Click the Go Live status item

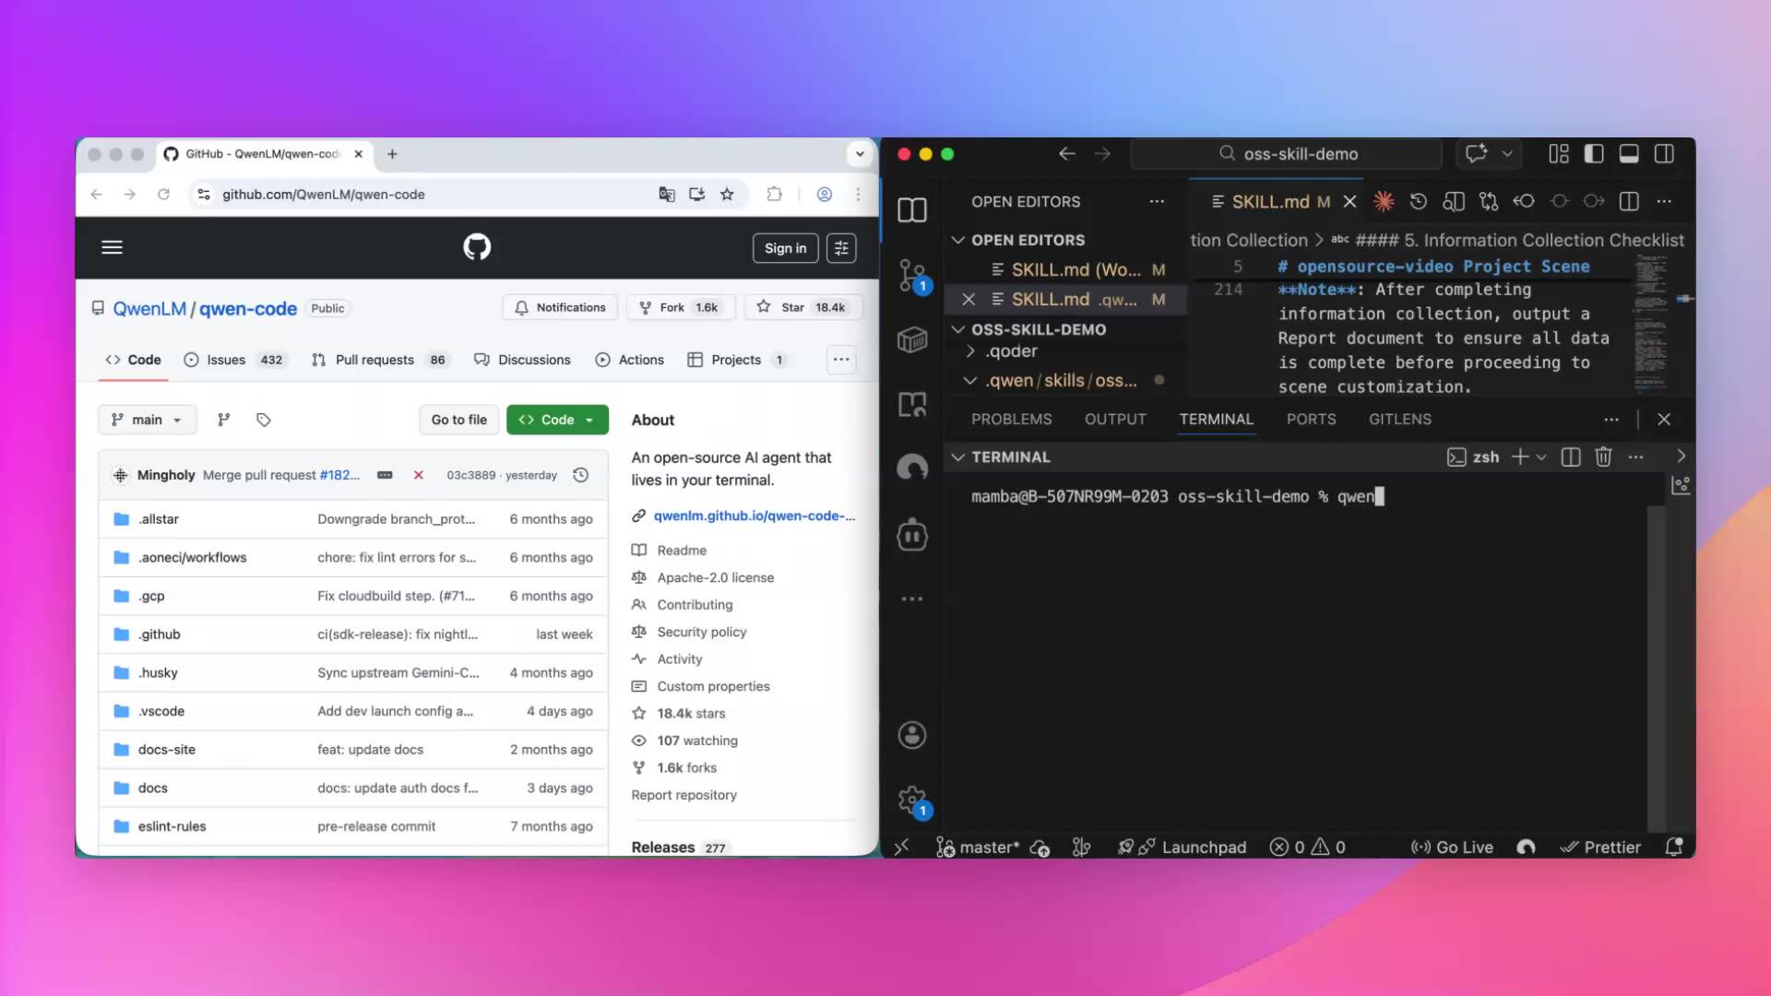point(1452,847)
